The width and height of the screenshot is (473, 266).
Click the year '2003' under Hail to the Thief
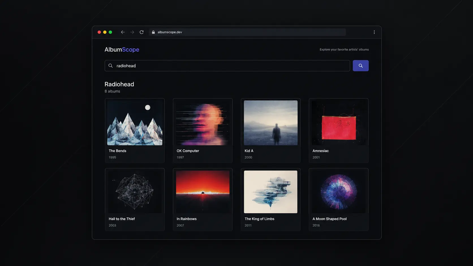tap(112, 226)
